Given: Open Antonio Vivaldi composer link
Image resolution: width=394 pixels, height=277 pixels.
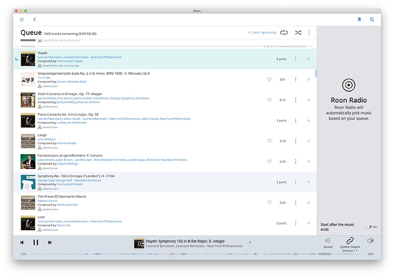Looking at the screenshot, I should [x=66, y=143].
